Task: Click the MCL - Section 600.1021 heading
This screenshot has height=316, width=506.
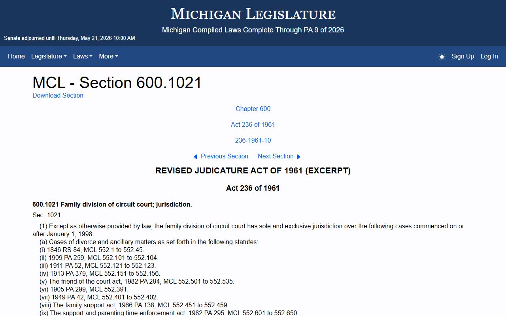Action: coord(117,83)
